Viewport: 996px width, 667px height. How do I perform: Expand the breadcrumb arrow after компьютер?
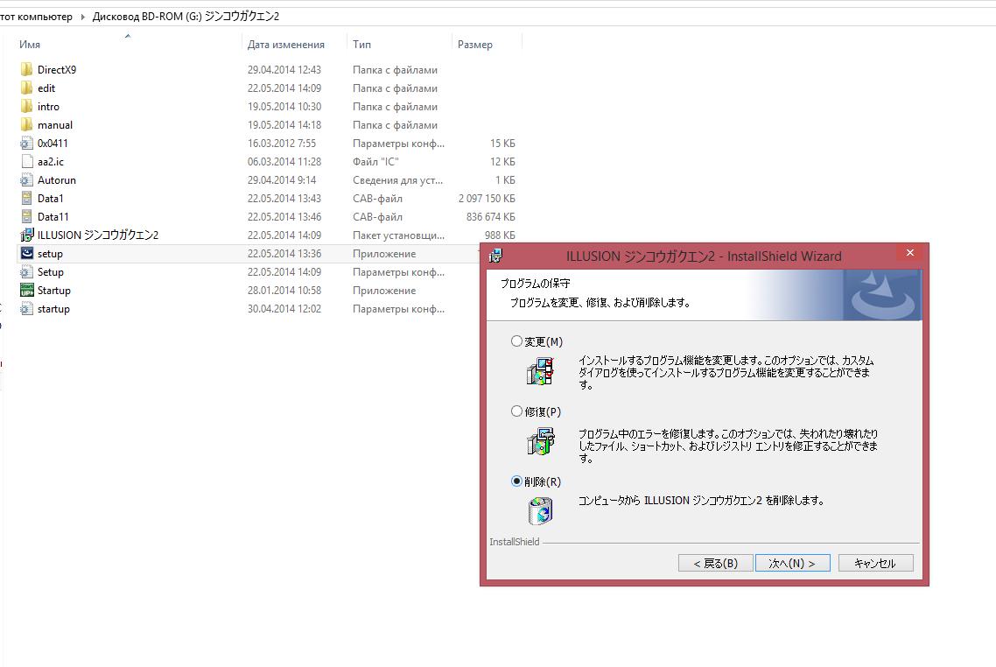(x=82, y=17)
